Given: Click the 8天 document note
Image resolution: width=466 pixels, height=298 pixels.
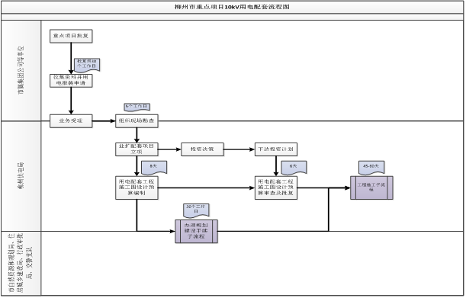Looking at the screenshot, I should (154, 168).
